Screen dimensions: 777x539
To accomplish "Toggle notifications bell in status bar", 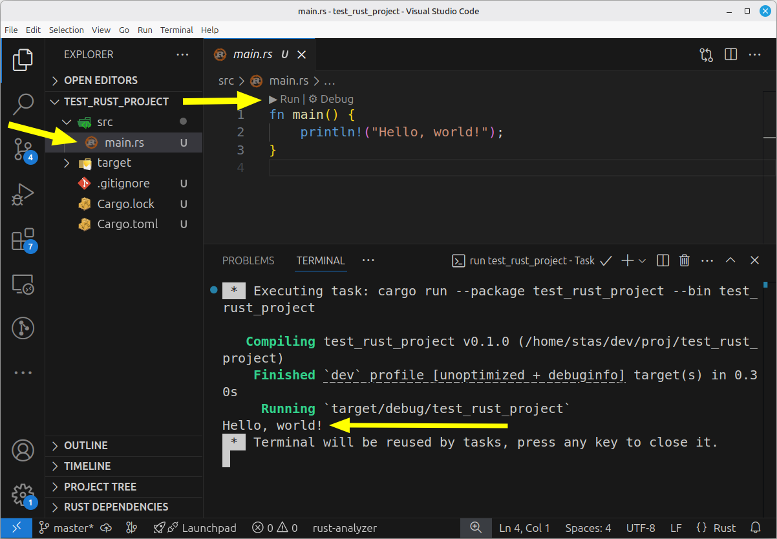I will pos(755,528).
